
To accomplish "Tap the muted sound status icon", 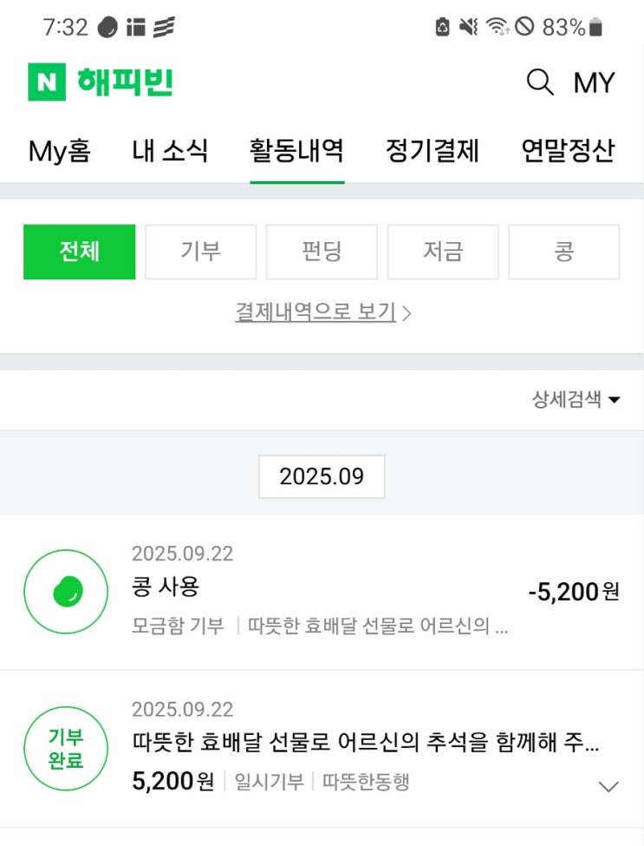I will pyautogui.click(x=469, y=28).
